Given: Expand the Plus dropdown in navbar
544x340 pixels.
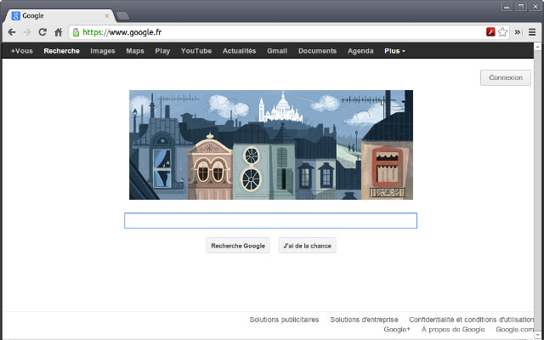Looking at the screenshot, I should coord(394,51).
